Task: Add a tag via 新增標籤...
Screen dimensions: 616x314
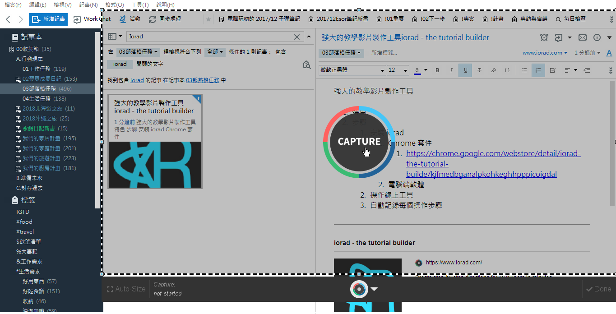Action: [384, 53]
